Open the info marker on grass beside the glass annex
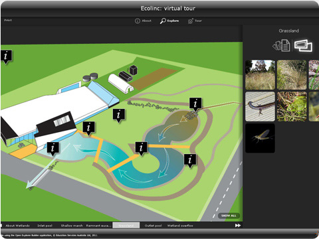The height and width of the screenshot is (239, 319). [119, 116]
